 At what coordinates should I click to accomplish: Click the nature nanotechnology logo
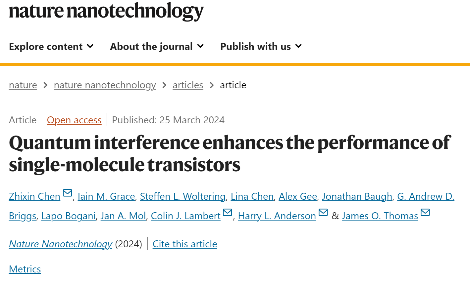pos(106,11)
